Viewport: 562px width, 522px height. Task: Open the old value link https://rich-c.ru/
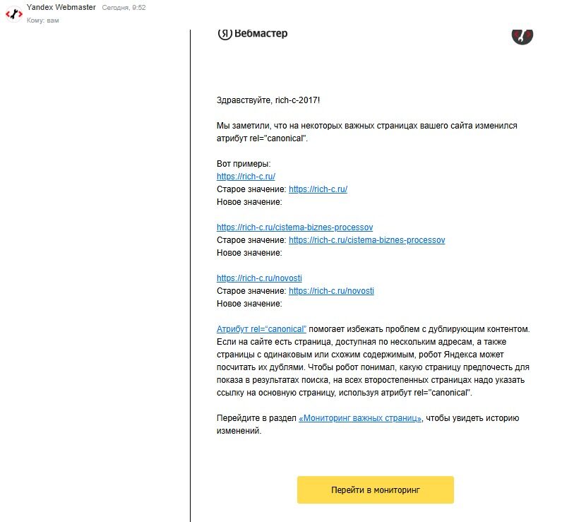[318, 189]
